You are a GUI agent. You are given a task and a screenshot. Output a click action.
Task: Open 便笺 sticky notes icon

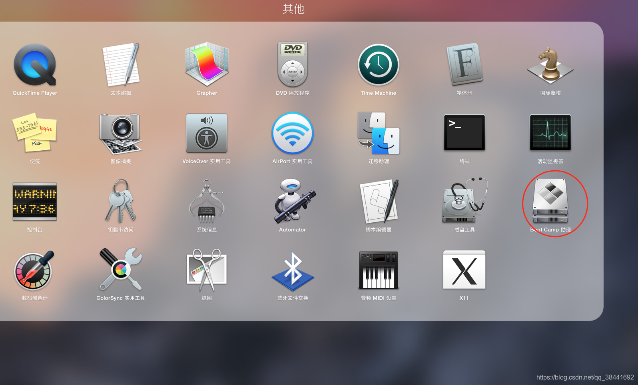pos(35,133)
